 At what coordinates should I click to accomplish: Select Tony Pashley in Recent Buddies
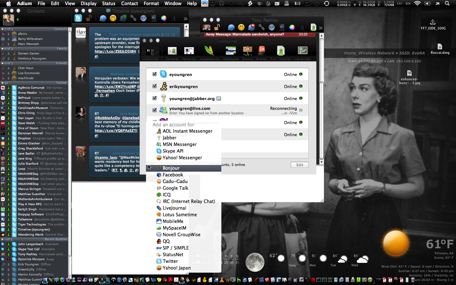34,254
